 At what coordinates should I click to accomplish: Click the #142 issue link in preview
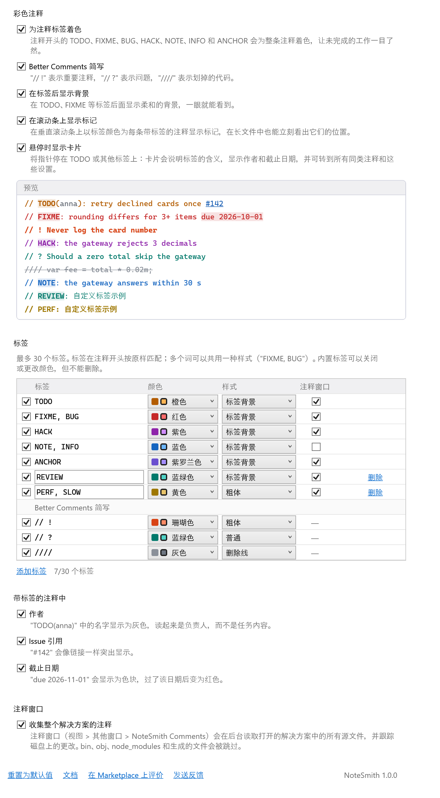click(x=214, y=204)
